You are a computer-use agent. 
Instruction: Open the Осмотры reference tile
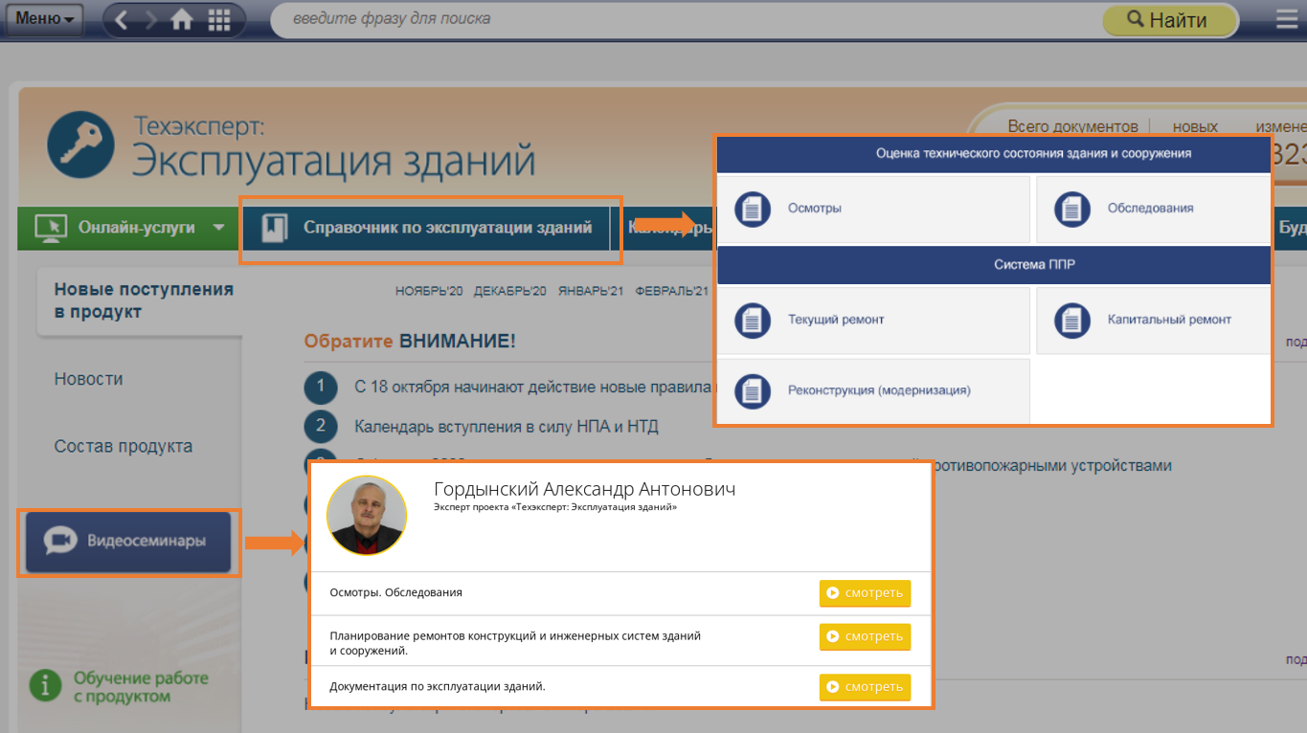point(873,209)
